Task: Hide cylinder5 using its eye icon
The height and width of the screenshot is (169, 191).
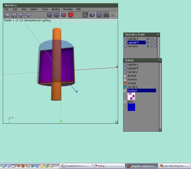Action: 148,43
